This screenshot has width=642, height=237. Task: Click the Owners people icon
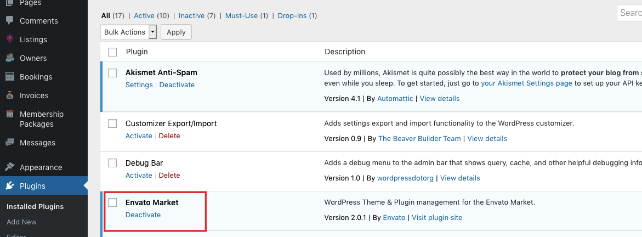(x=9, y=58)
